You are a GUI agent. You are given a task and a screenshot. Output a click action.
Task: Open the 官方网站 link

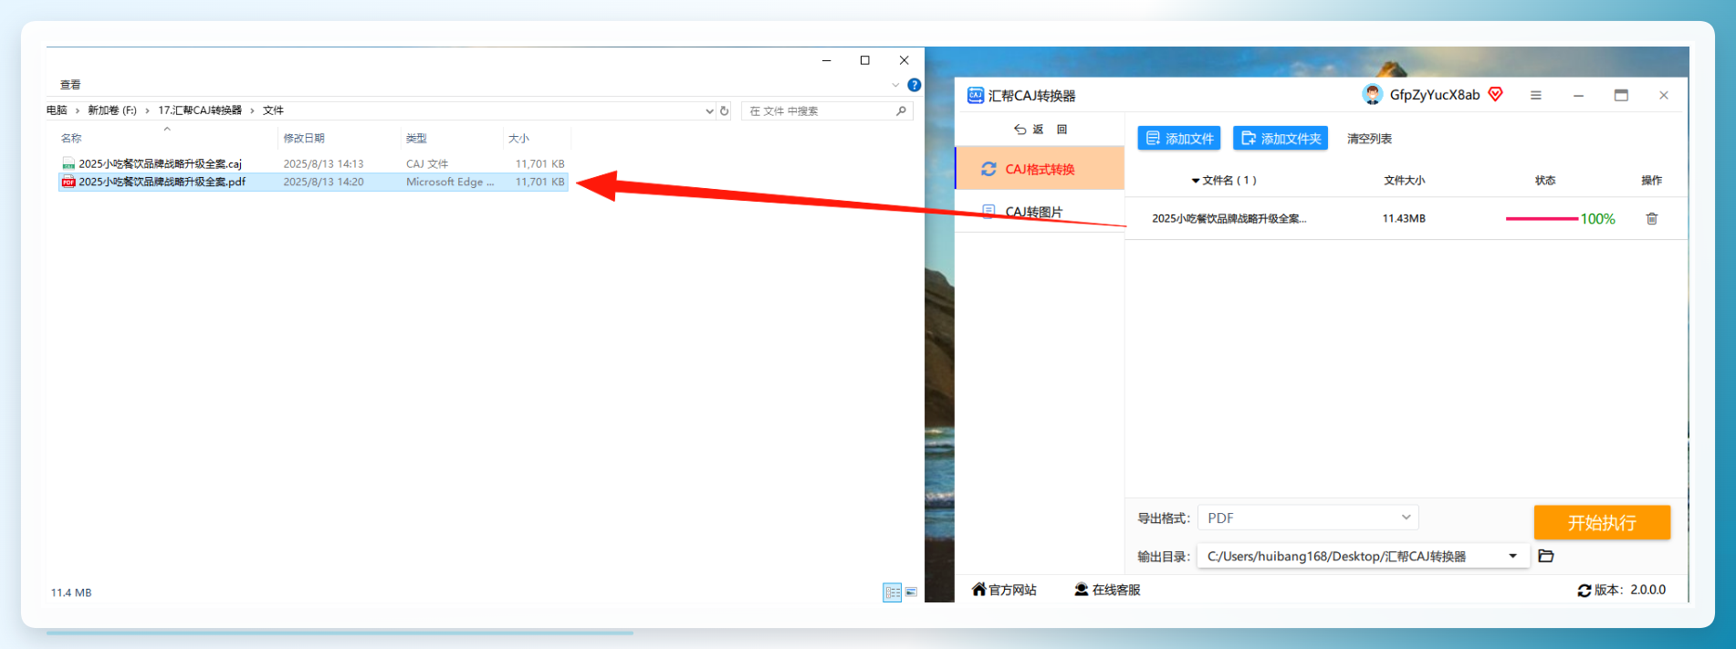1004,590
